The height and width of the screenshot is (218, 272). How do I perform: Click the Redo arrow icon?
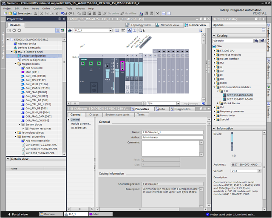[x=70, y=13]
